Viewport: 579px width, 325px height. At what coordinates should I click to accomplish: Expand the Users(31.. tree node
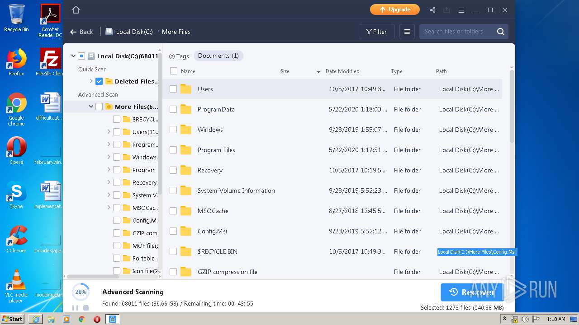pos(109,132)
